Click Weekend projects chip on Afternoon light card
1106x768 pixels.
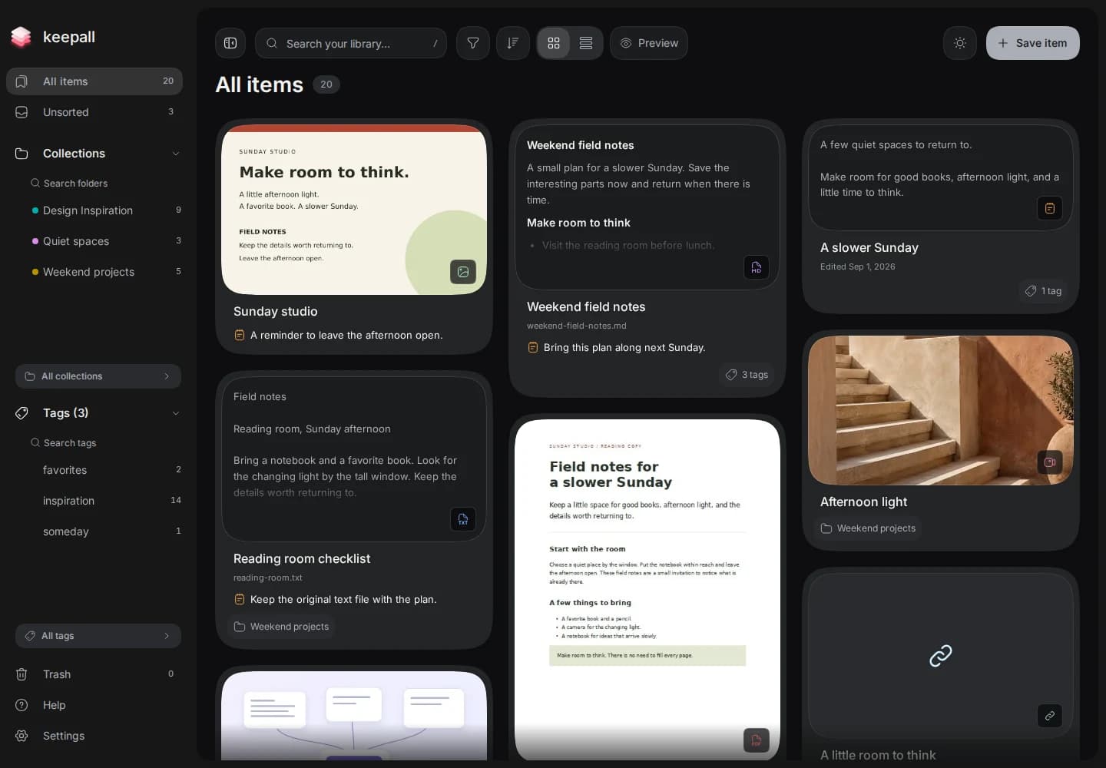(869, 528)
